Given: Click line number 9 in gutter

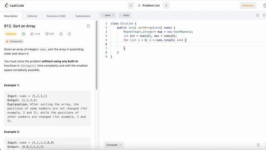Looking at the screenshot, I should coord(106,57).
